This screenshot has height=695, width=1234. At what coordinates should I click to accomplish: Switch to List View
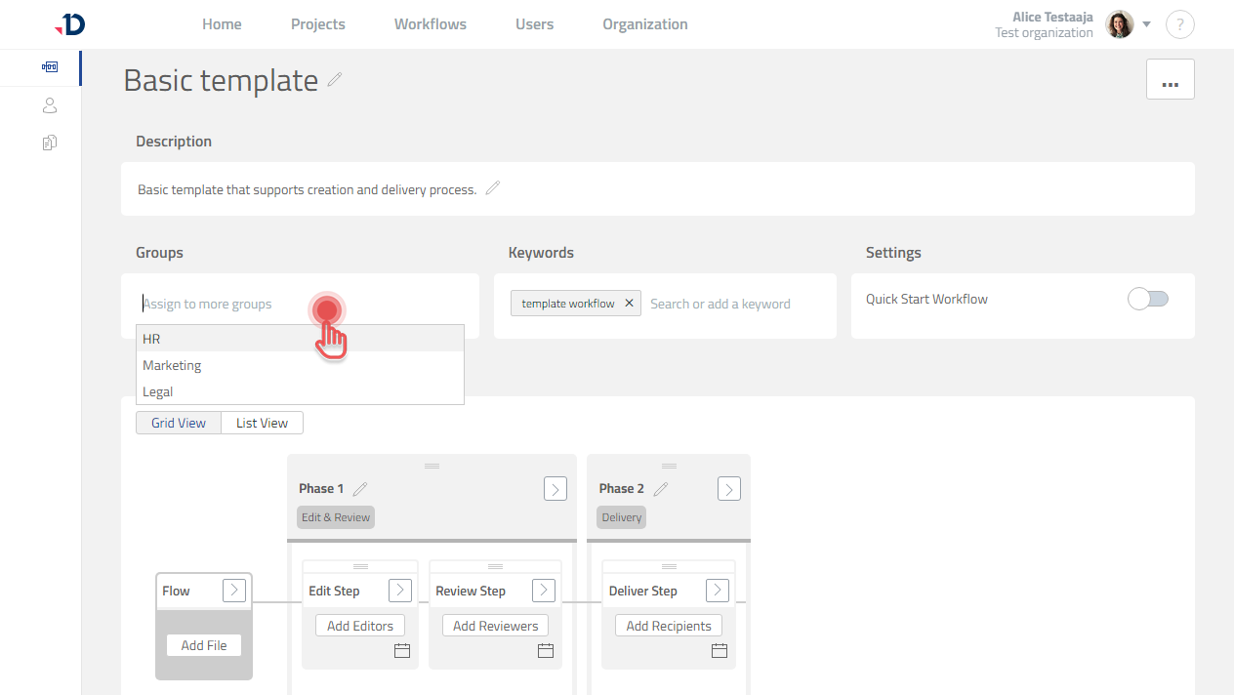click(x=262, y=423)
